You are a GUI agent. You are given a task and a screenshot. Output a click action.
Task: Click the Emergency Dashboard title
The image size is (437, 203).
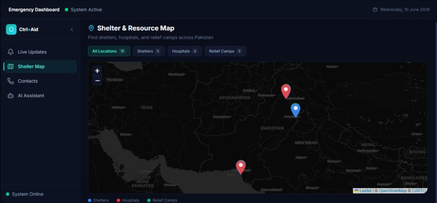pyautogui.click(x=34, y=10)
